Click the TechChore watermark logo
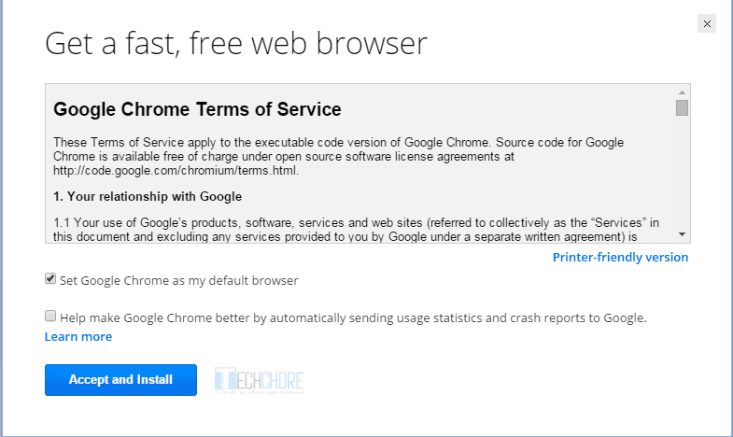Viewport: 733px width, 437px height. point(260,379)
